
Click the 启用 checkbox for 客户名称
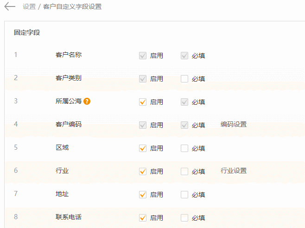pyautogui.click(x=143, y=56)
